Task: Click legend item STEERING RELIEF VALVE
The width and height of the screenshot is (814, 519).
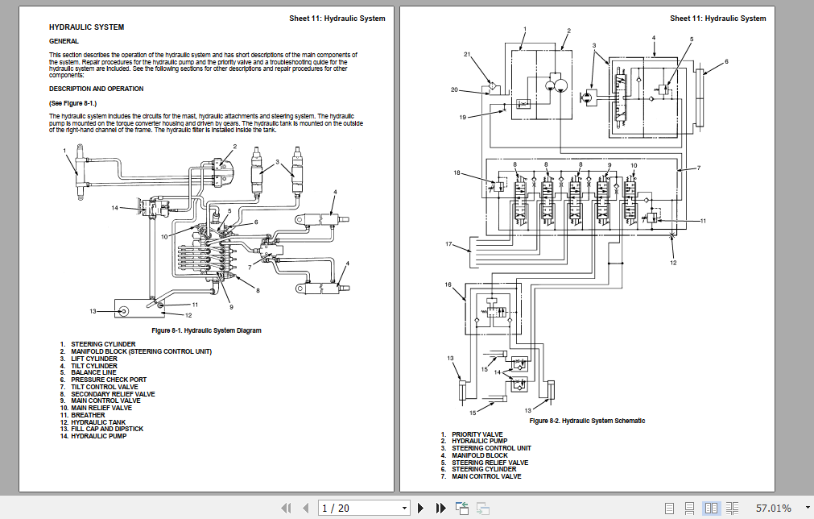Action: click(490, 463)
